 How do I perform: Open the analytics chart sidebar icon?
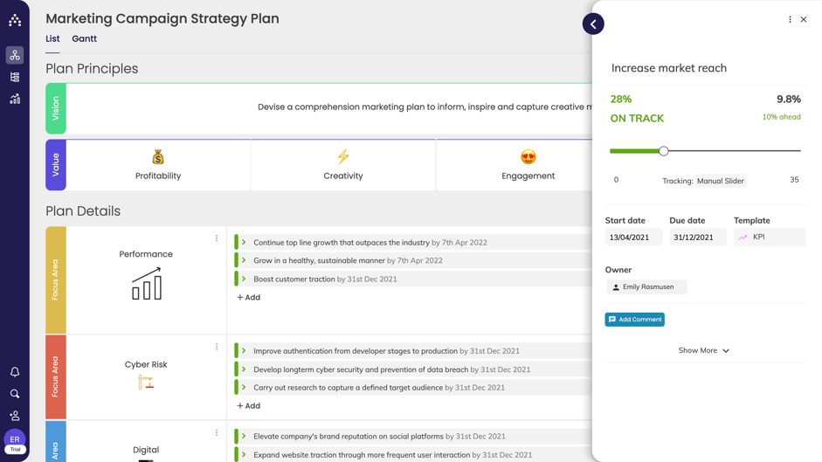click(x=15, y=99)
